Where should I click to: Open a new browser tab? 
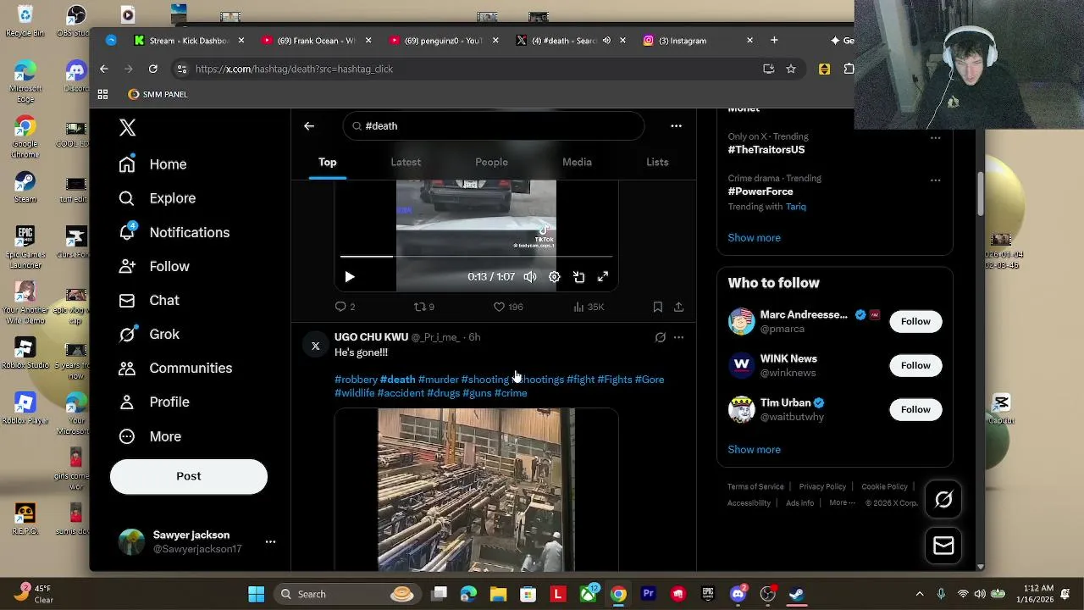[x=774, y=41]
